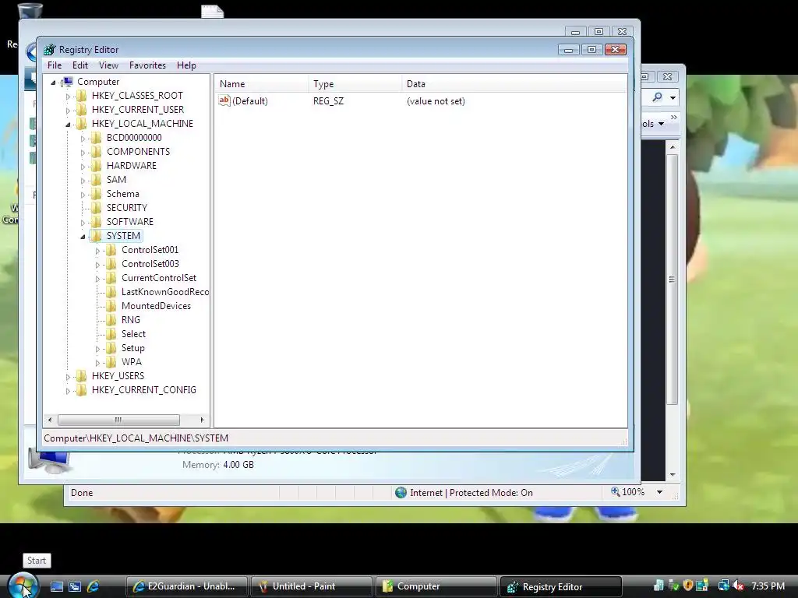798x598 pixels.
Task: Click the Type column header
Action: coord(355,84)
